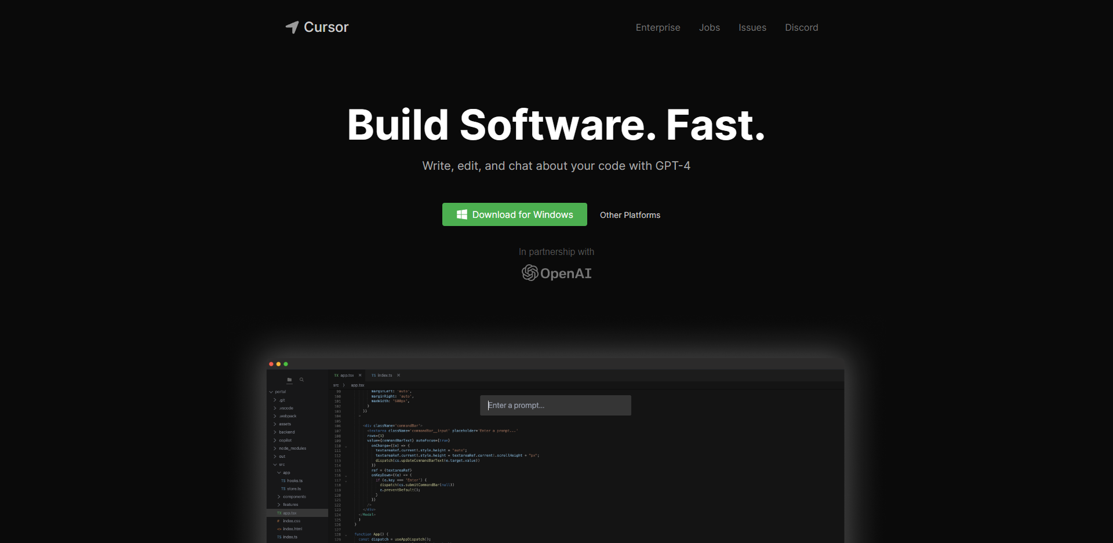Screen dimensions: 1113x543
Task: Click the GPT-4 tagline text
Action: pyautogui.click(x=556, y=166)
